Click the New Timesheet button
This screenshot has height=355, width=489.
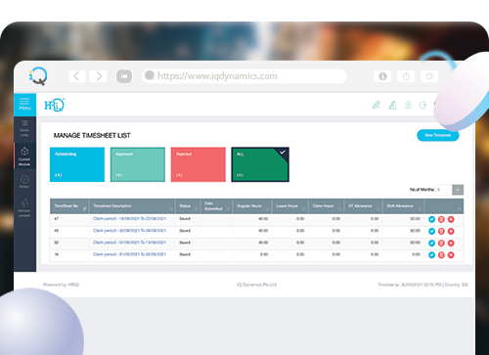pos(438,135)
